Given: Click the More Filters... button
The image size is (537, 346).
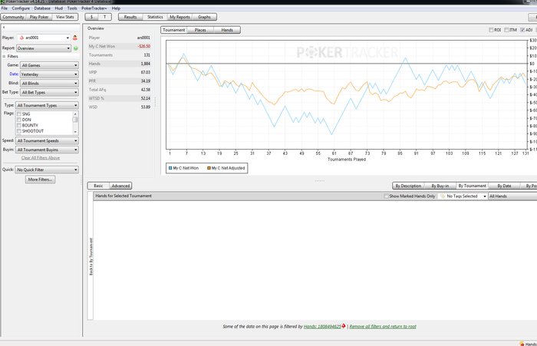Looking at the screenshot, I should [40, 180].
